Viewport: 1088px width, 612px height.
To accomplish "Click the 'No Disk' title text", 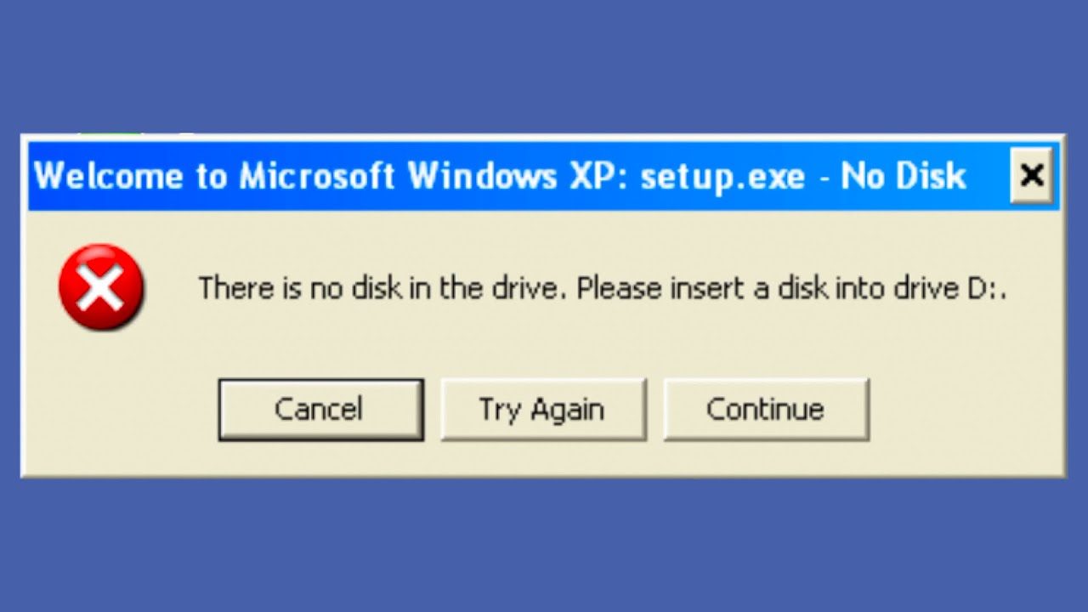I will coord(904,176).
